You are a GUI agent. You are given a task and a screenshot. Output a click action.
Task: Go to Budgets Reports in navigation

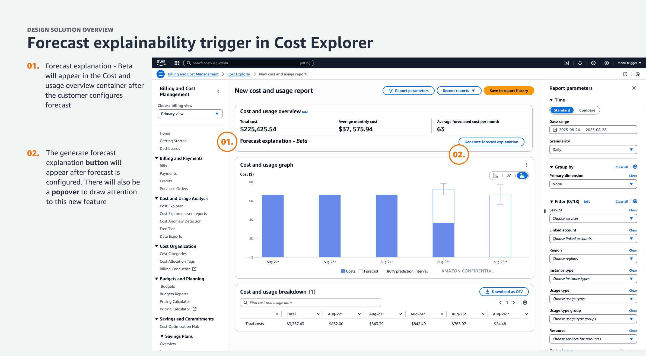click(174, 294)
